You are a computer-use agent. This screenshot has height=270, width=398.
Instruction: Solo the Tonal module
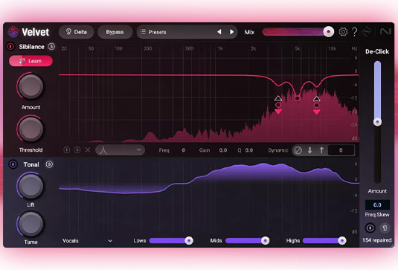click(x=49, y=164)
